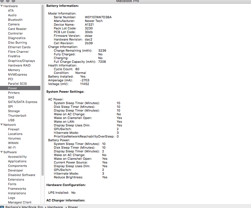Screen dimensions: 251x208
Task: Click the sidebar vertical scrollbar
Action: (x=42, y=90)
